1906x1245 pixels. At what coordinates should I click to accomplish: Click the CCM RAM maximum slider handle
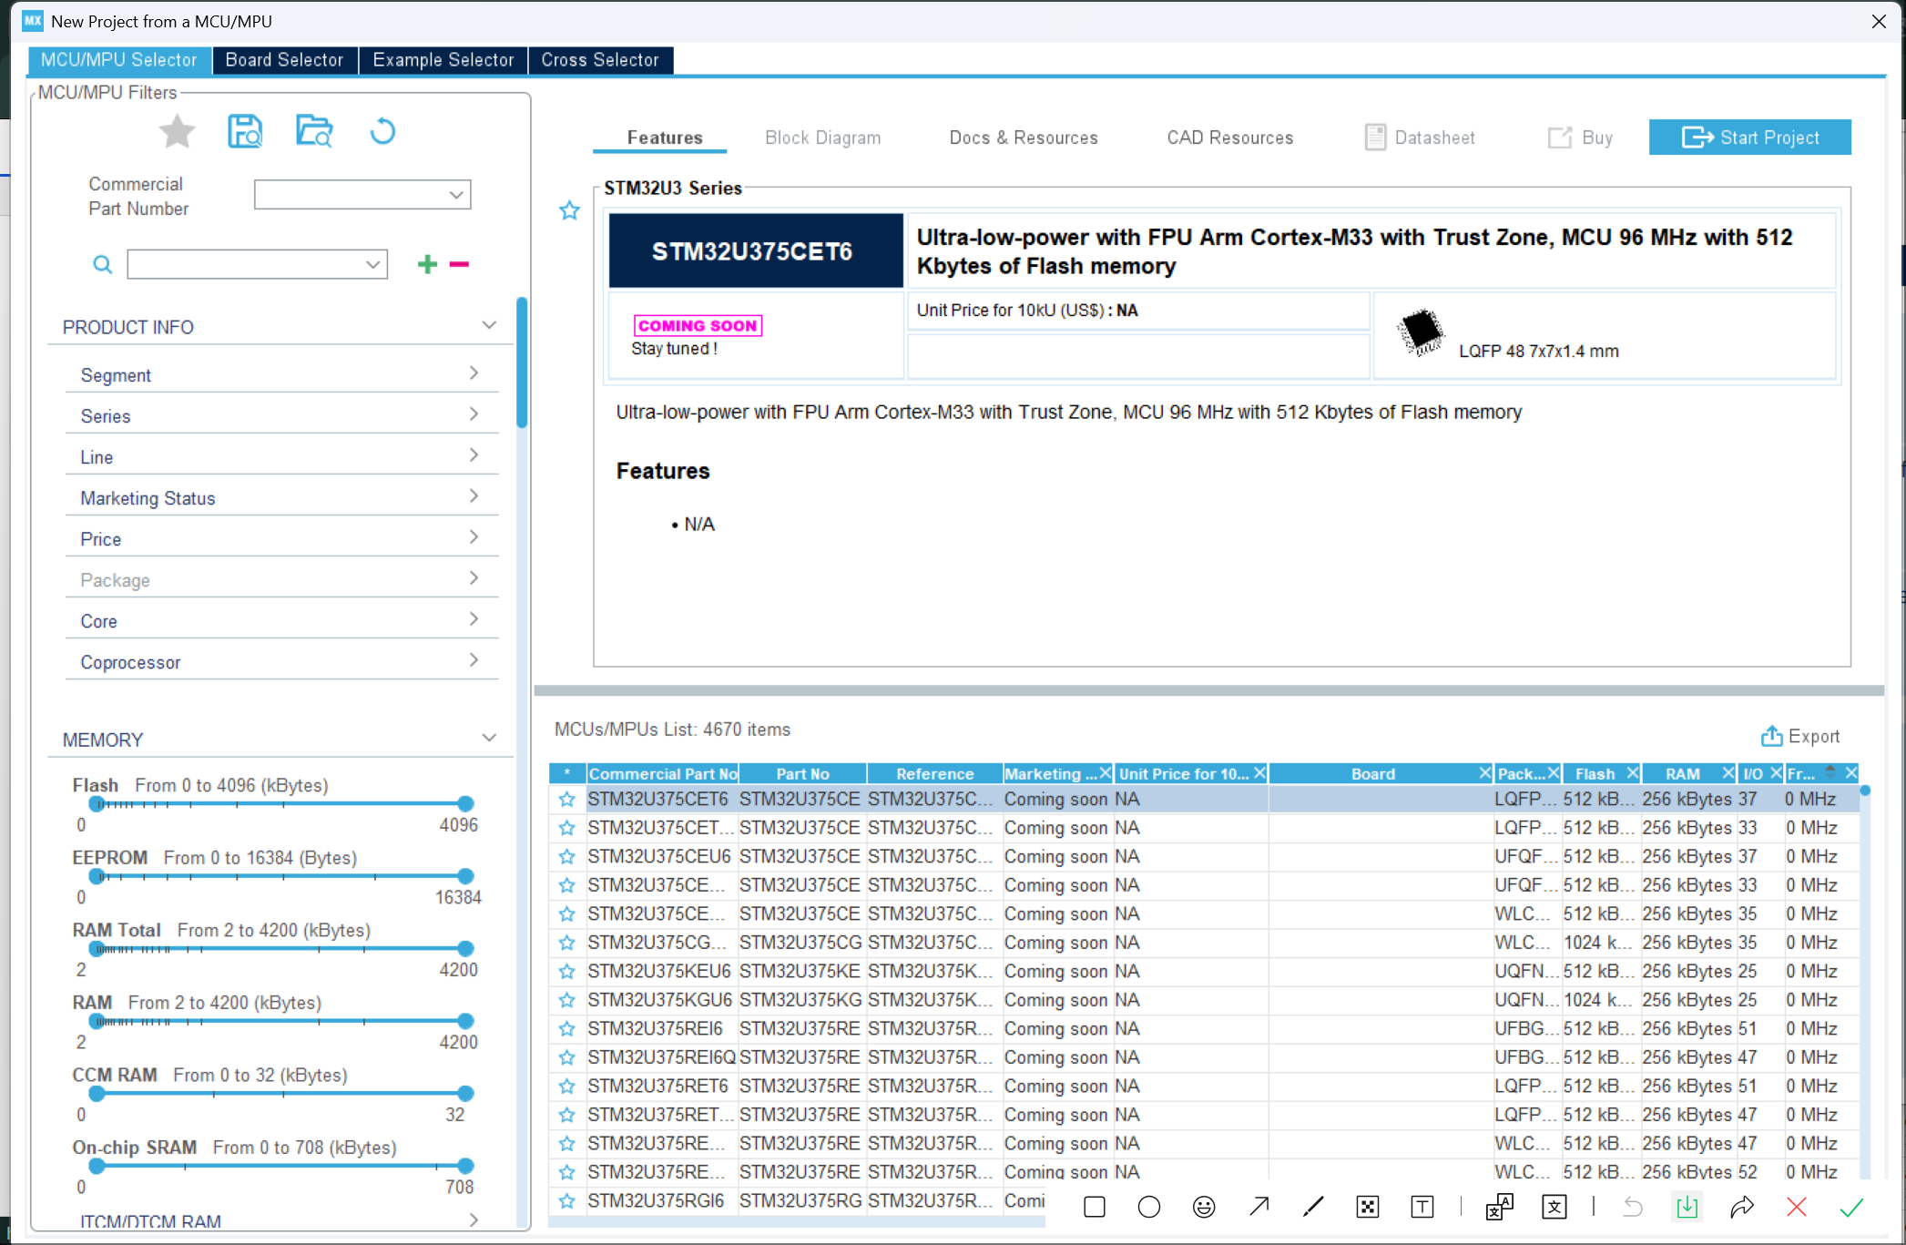(465, 1093)
